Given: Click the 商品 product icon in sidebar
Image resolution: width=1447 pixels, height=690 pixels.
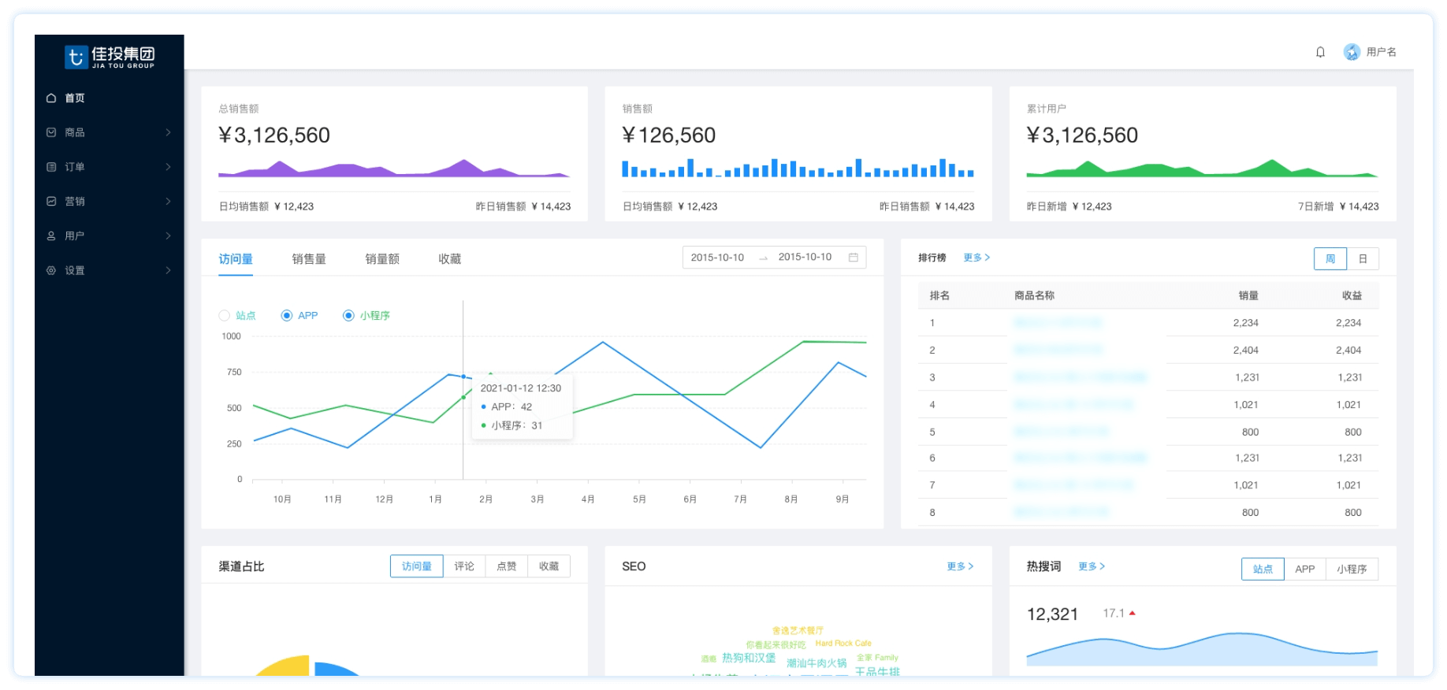Looking at the screenshot, I should click(51, 132).
